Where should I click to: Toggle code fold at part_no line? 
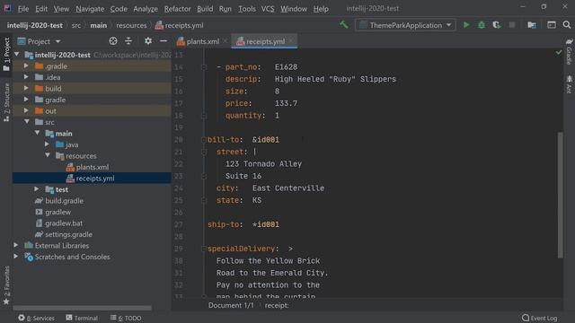[204, 67]
